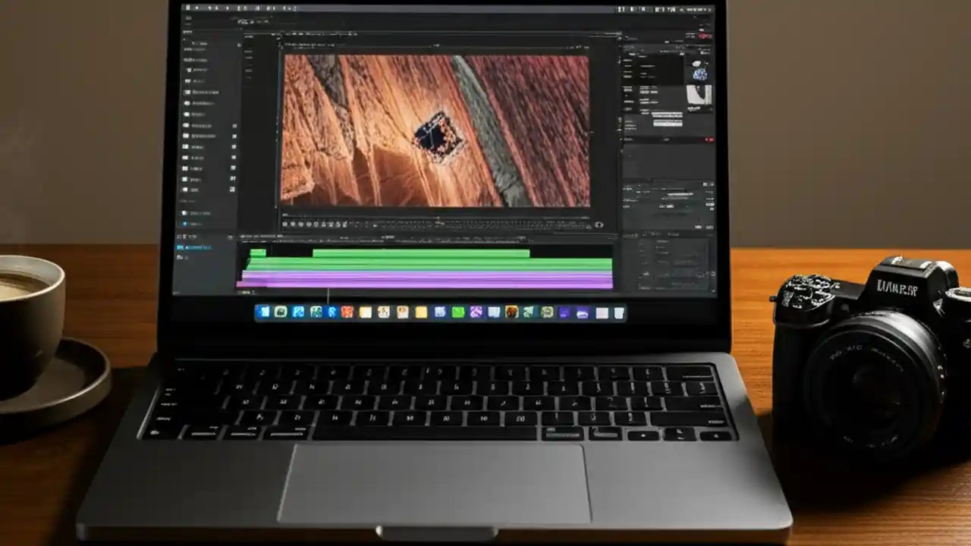Click the fullscreen icon at the transport bar's right end
The width and height of the screenshot is (971, 546).
tap(601, 225)
